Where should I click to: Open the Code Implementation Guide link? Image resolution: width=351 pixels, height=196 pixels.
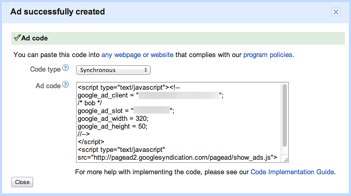point(292,172)
